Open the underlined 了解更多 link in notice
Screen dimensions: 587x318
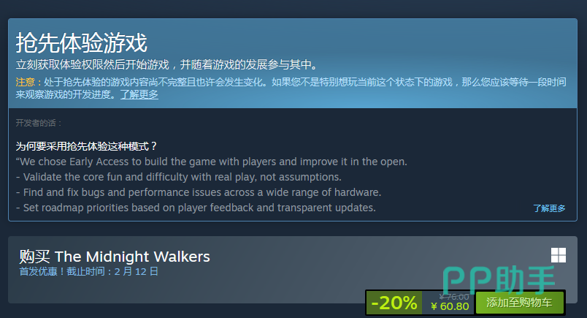pyautogui.click(x=139, y=94)
